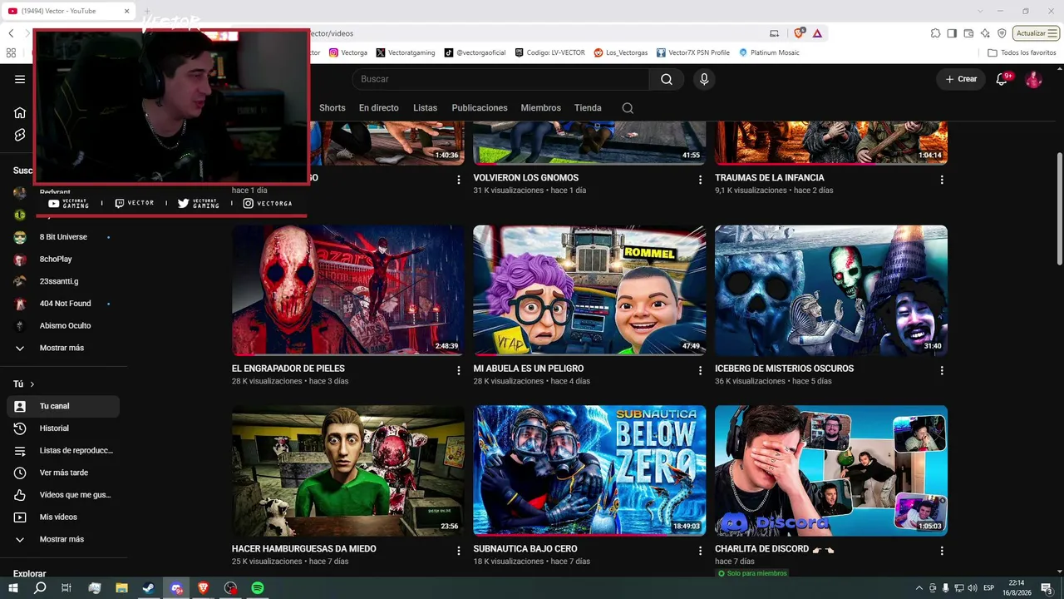Screen dimensions: 1064x599
Task: Click the YouTube search magnifier button
Action: (667, 79)
